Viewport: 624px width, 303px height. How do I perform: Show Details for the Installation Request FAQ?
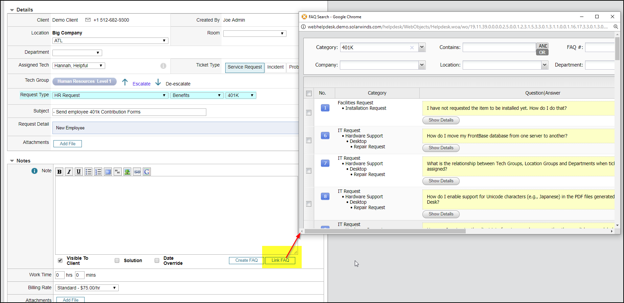[441, 120]
